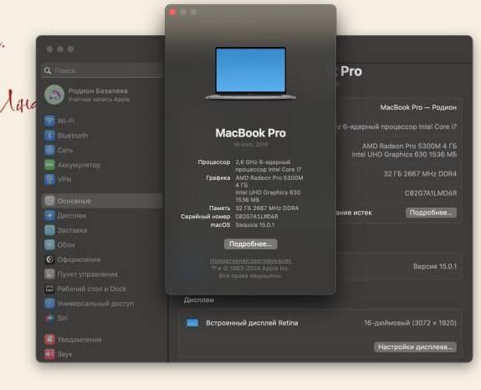Click Родион Базалеев account avatar
The width and height of the screenshot is (481, 390).
point(54,95)
